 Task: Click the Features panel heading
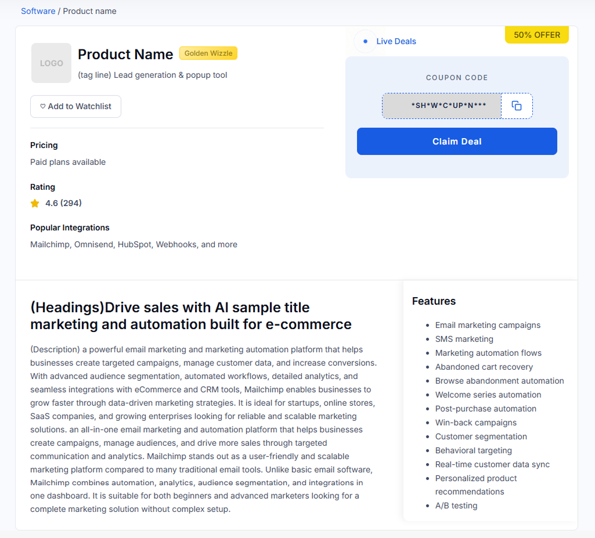434,301
